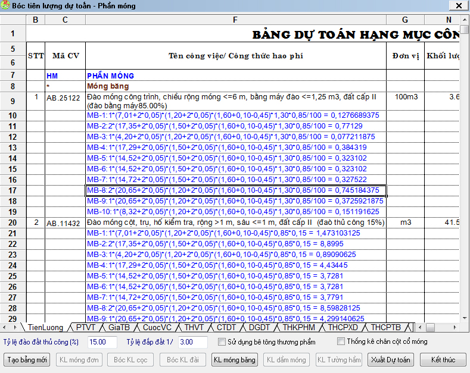470x373 pixels.
Task: Select row 20 header
Action: click(13, 222)
